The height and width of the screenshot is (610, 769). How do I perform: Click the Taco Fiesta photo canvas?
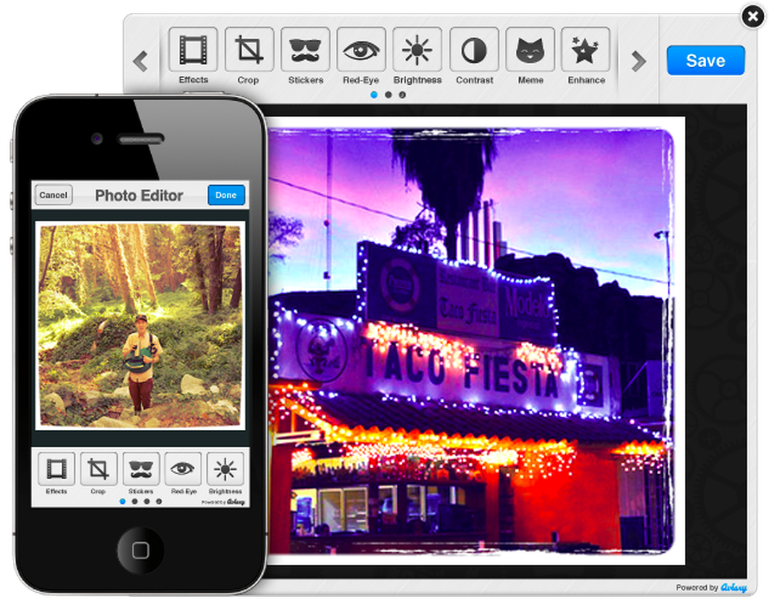click(x=471, y=340)
